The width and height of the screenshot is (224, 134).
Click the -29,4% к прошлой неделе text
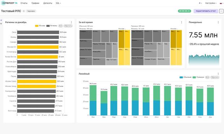point(204,44)
